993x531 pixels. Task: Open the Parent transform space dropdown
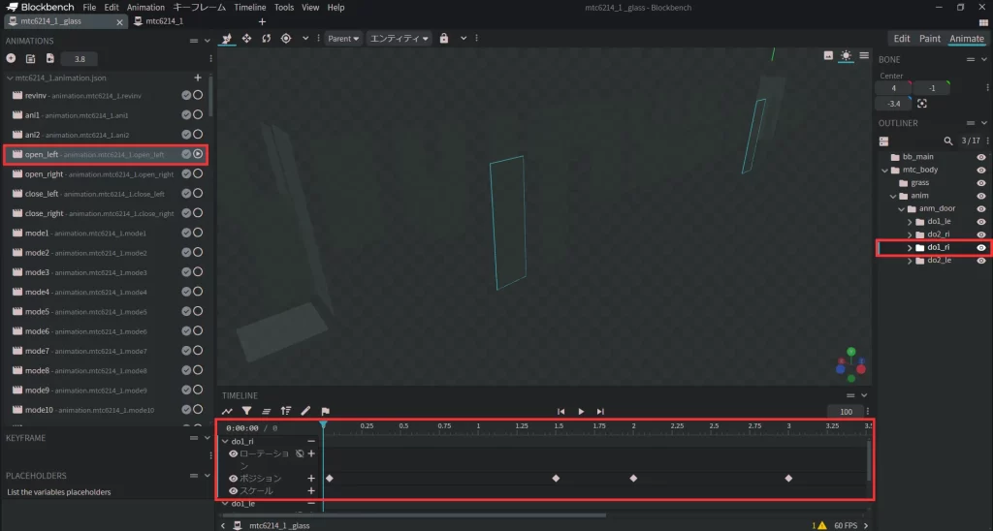[342, 39]
